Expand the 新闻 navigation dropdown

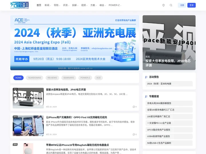pyautogui.click(x=47, y=5)
